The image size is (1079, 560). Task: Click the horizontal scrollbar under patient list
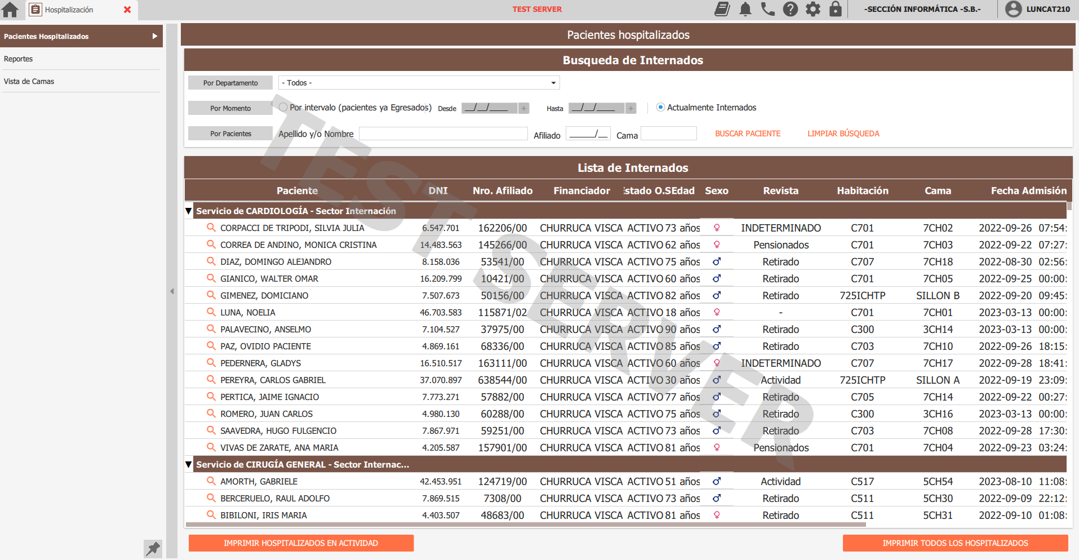[x=526, y=525]
